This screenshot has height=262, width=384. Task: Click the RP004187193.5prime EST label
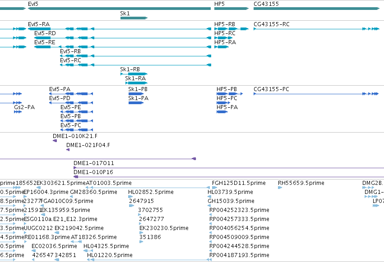(x=240, y=255)
